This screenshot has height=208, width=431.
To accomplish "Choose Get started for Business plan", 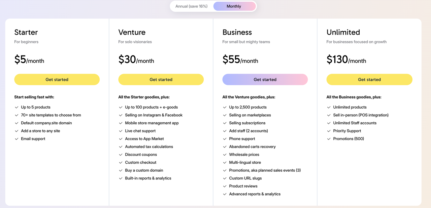I will [x=265, y=80].
